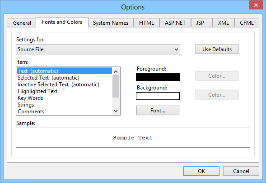Screen dimensions: 266x183
Task: Click the item list scroll-up arrow
Action: 116,71
